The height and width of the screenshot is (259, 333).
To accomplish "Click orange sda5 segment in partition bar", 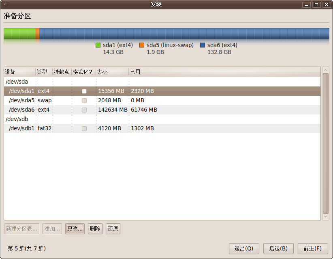I will coord(37,33).
